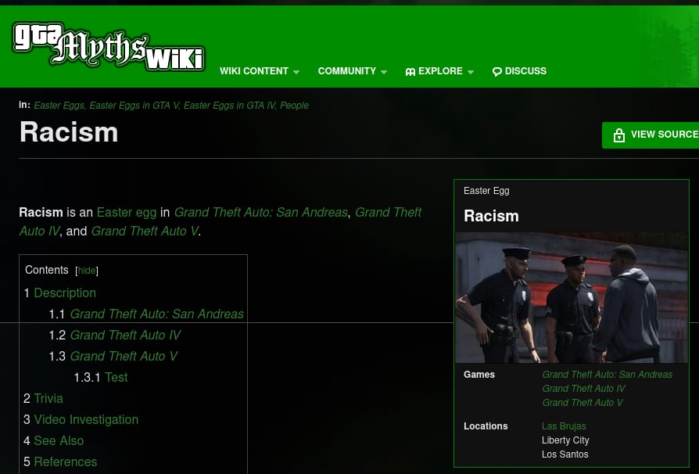
Task: Click the GTA Myths Wiki logo
Action: pos(109,47)
